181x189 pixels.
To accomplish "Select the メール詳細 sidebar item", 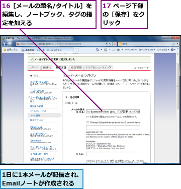I will tap(44, 115).
